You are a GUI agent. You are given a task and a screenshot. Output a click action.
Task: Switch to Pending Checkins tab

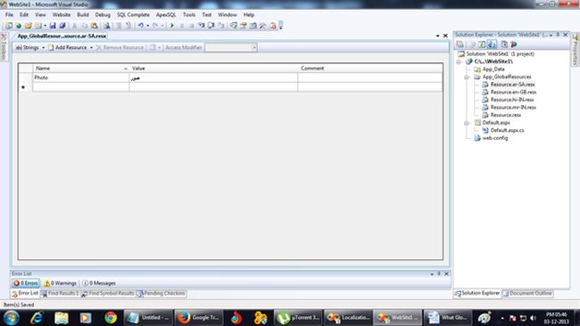coord(161,294)
